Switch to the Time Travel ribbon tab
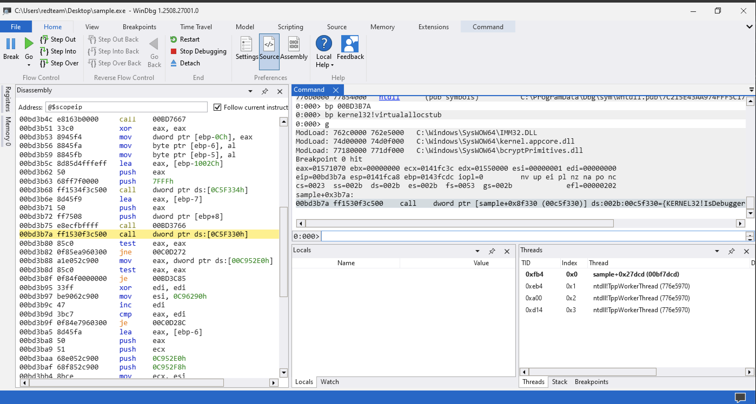Viewport: 756px width, 404px height. [196, 27]
